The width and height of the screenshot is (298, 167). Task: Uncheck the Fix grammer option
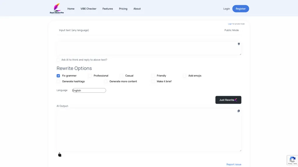[58, 76]
